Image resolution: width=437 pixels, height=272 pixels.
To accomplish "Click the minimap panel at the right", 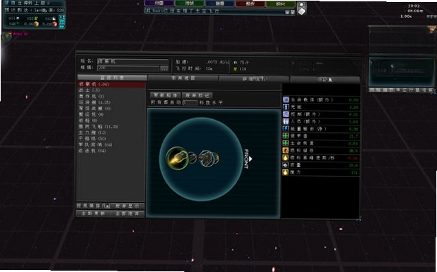I will click(402, 72).
